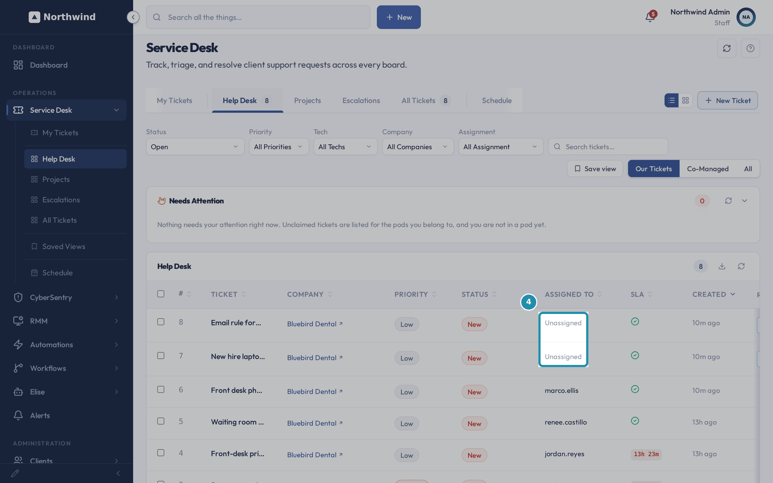Open Bluebird Dental link for ticket 6
The height and width of the screenshot is (483, 773).
(315, 392)
